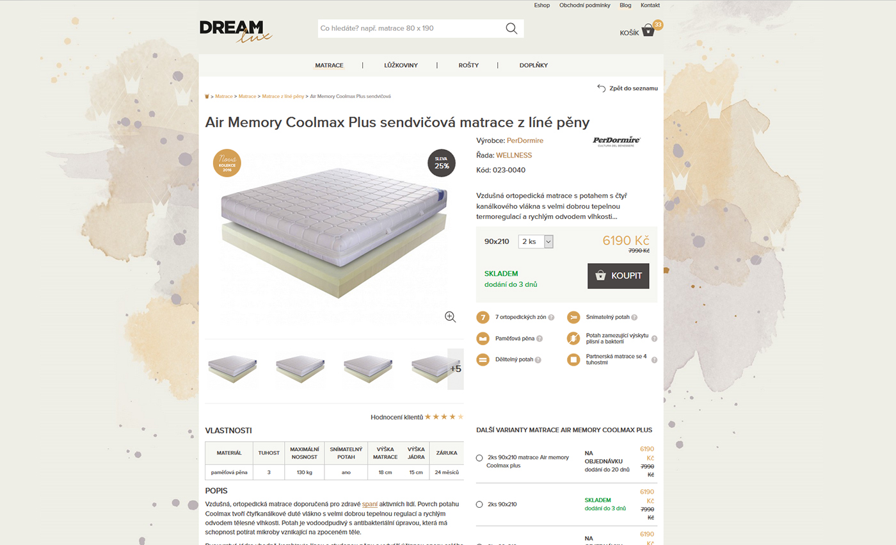Image resolution: width=896 pixels, height=545 pixels.
Task: Click the Partnerská matrace feature icon
Action: pyautogui.click(x=573, y=359)
